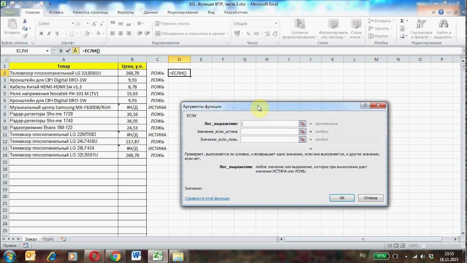Click the cell borders icon
The width and height of the screenshot is (467, 263).
[72, 33]
